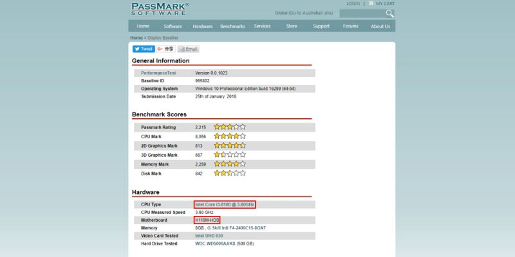515x257 pixels.
Task: Select the Version 9.0.1023 text
Action: coord(211,73)
